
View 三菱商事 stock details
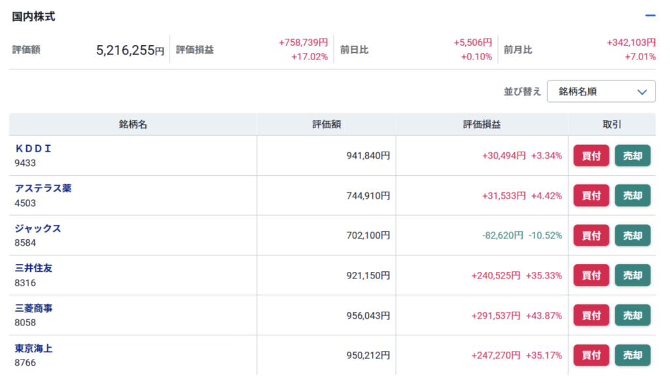click(33, 308)
